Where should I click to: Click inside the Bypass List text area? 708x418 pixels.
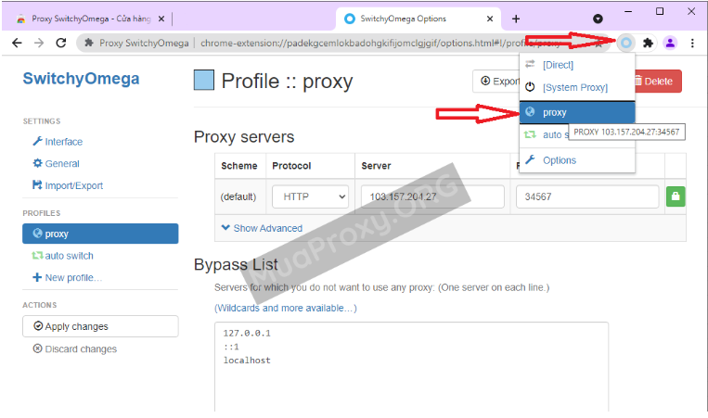411,366
